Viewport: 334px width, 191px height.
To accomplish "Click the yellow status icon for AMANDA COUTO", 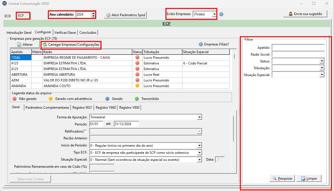I will (137, 86).
